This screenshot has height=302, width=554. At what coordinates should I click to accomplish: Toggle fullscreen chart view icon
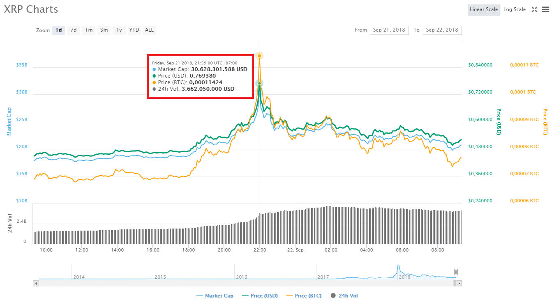click(x=534, y=9)
